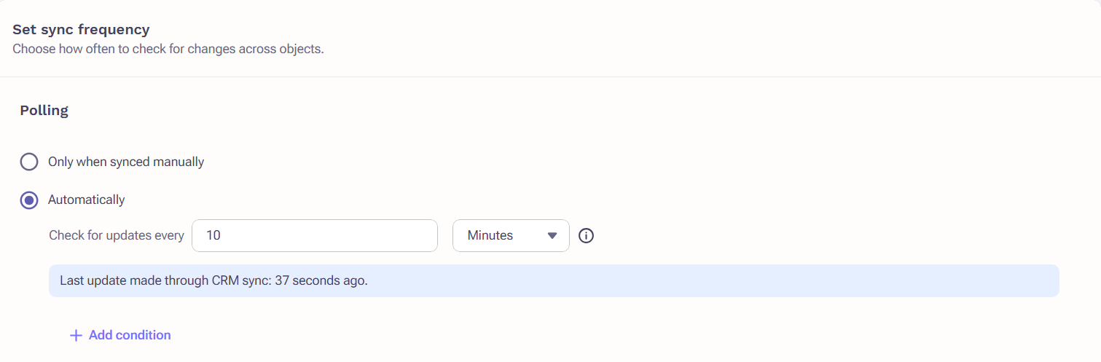Image resolution: width=1101 pixels, height=362 pixels.
Task: Click the 'Minutes' text in the unit combo box
Action: pos(490,236)
